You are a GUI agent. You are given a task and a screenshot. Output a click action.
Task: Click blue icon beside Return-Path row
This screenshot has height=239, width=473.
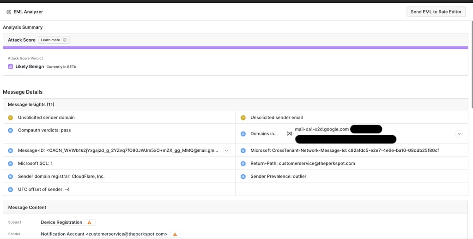click(x=243, y=164)
